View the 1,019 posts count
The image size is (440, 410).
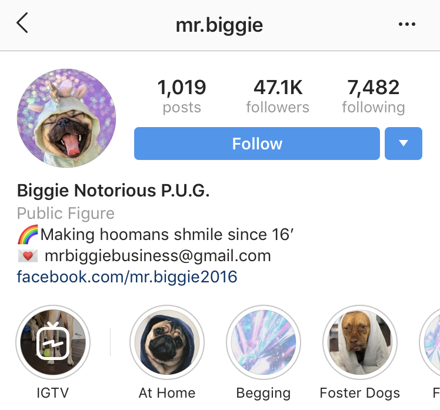[182, 96]
